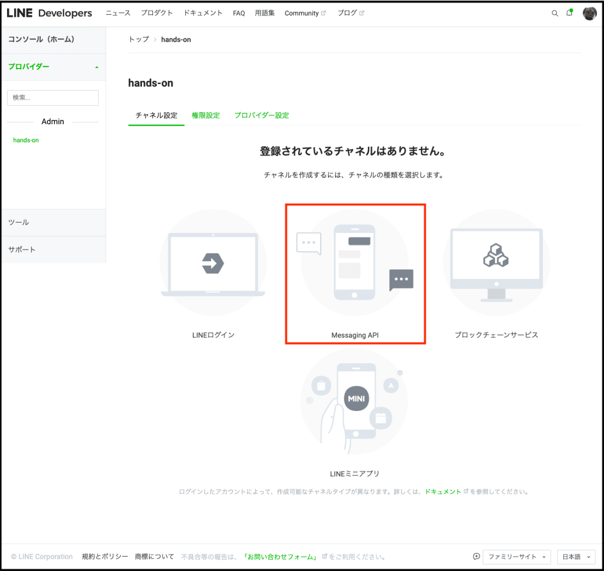
Task: Open 規約とポリシー in the footer
Action: coord(105,556)
